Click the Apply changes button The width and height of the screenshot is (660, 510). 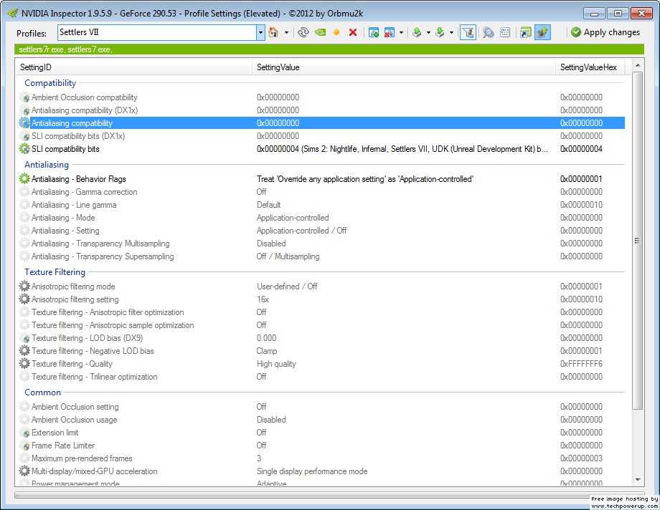605,32
